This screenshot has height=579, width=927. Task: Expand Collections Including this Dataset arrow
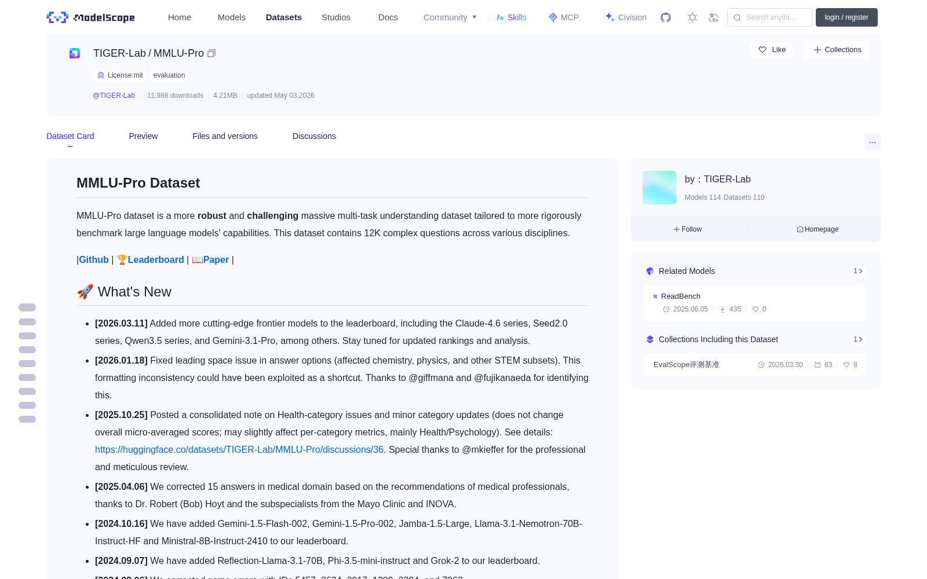click(858, 339)
